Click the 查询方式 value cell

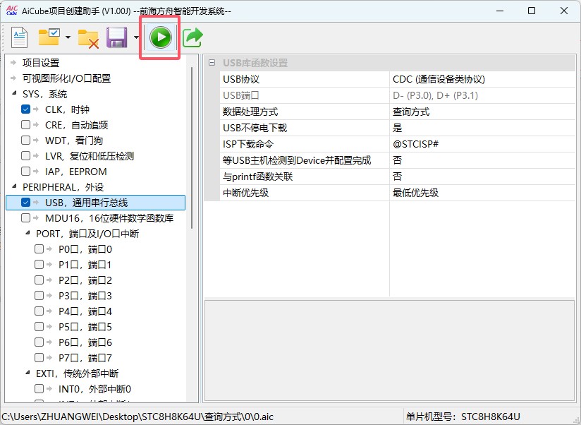pyautogui.click(x=482, y=112)
